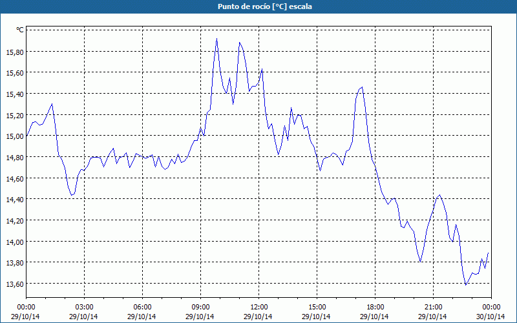
Task: Click the 21:00 time label on the x-axis
Action: tap(433, 307)
